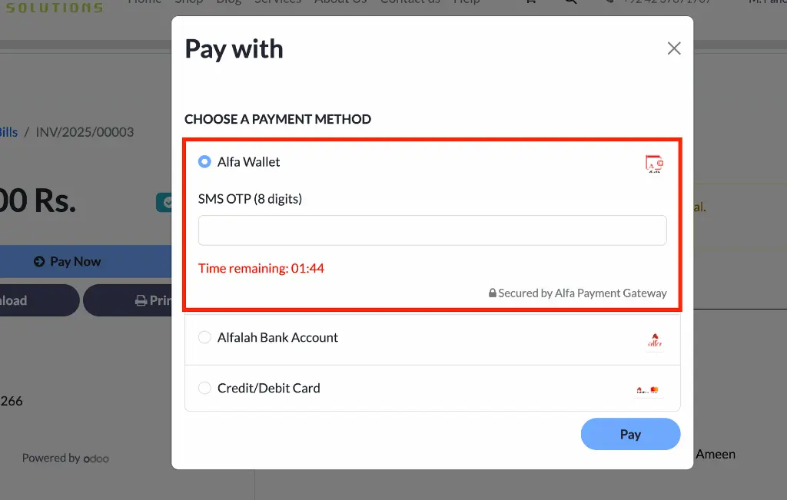
Task: Click the Alfalah Bank logo icon
Action: click(655, 340)
